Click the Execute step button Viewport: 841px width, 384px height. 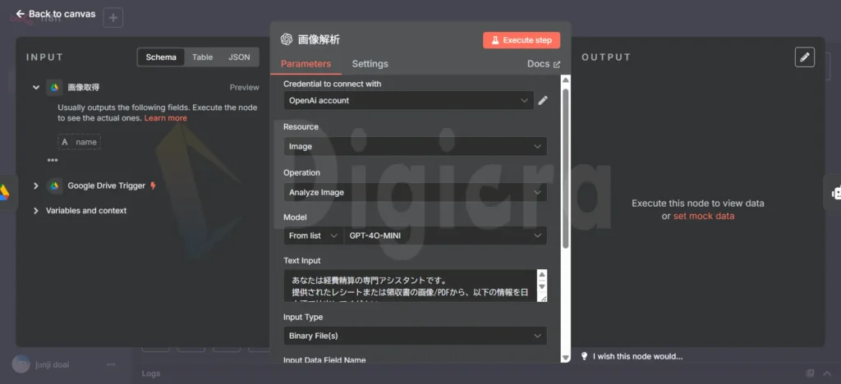[522, 40]
